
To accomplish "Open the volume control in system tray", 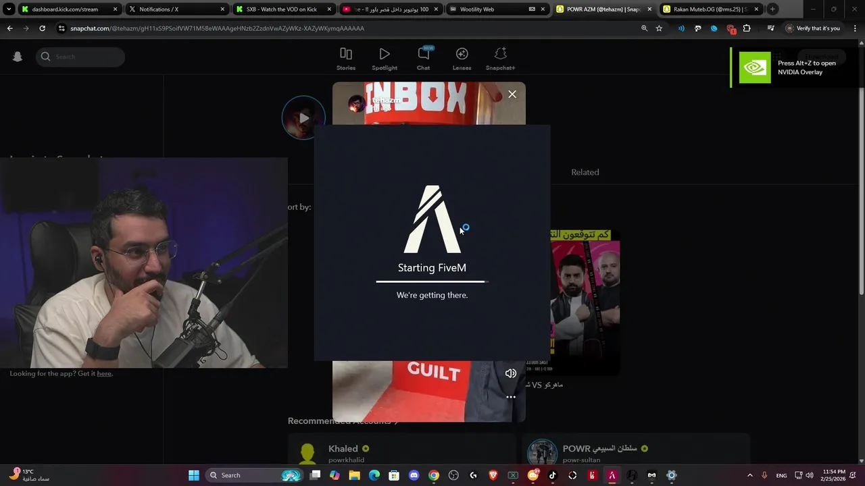I will point(810,475).
